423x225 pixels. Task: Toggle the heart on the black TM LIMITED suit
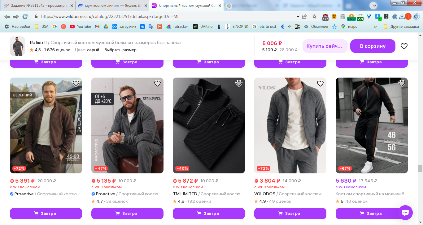coord(239,83)
